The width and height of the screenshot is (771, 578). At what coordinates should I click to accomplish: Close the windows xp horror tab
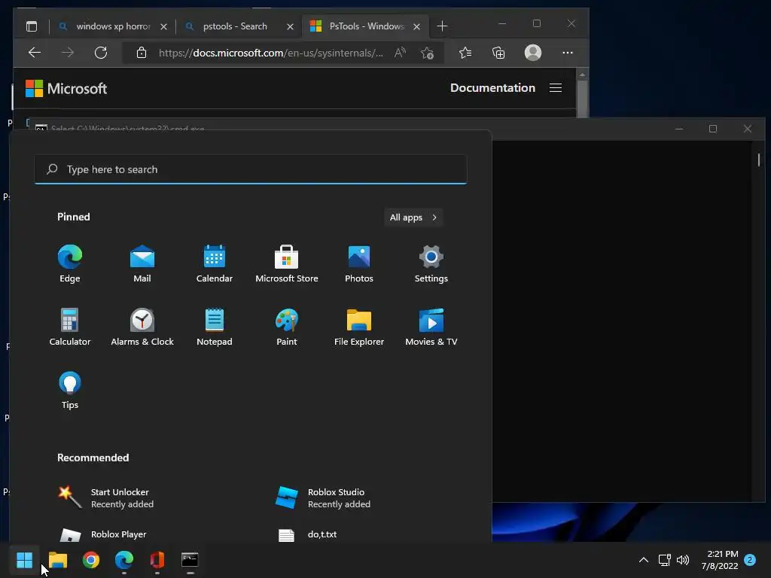(x=163, y=26)
